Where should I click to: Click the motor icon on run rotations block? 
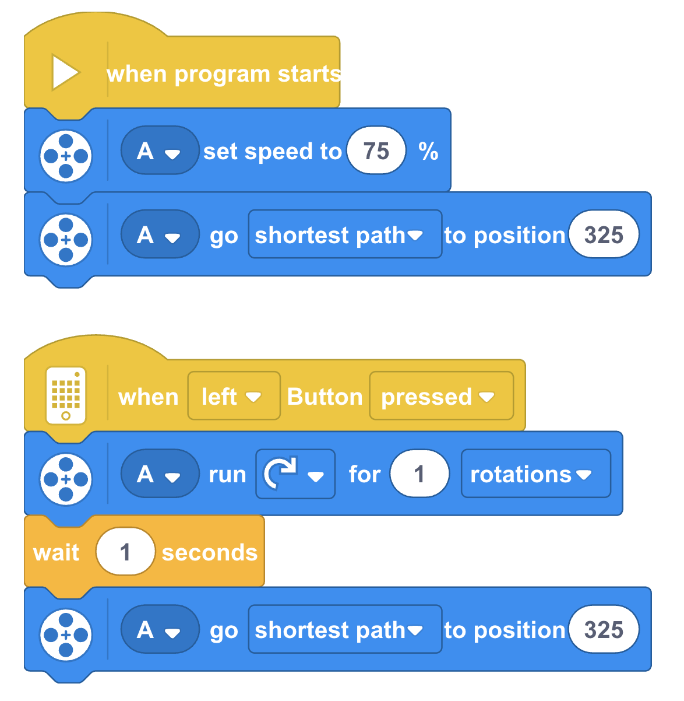point(66,479)
